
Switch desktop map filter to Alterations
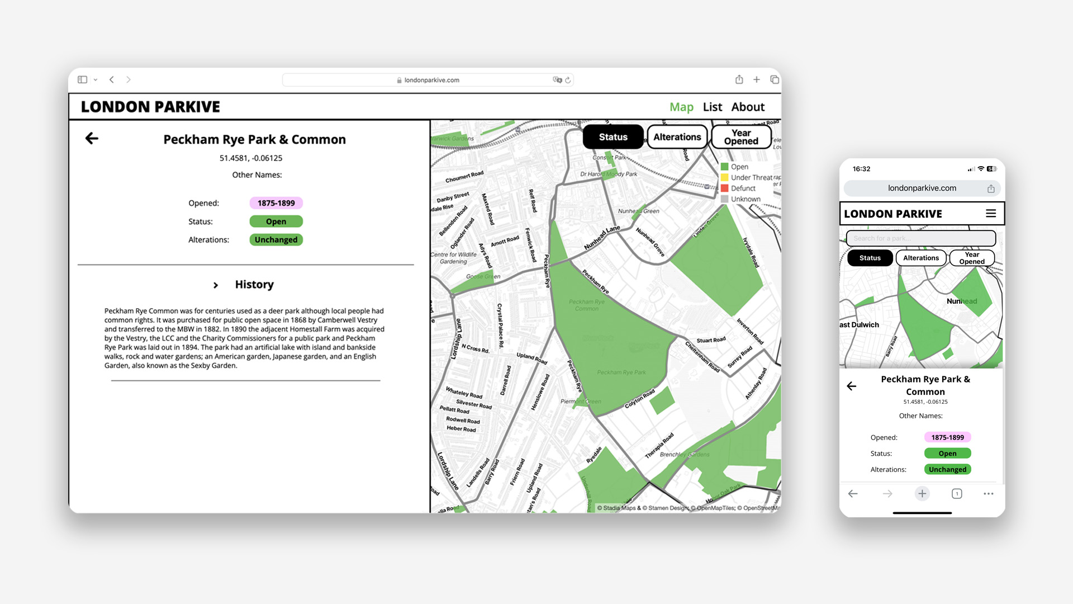coord(677,137)
